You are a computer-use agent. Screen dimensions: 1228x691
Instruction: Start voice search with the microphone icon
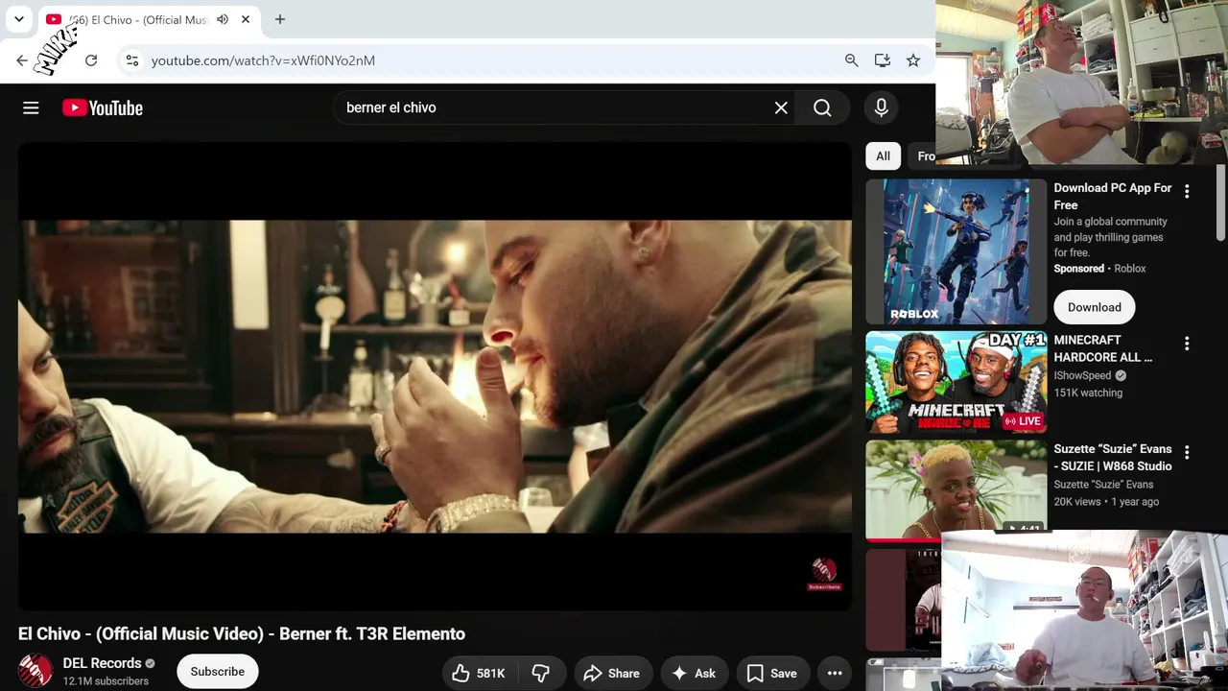[x=881, y=108]
